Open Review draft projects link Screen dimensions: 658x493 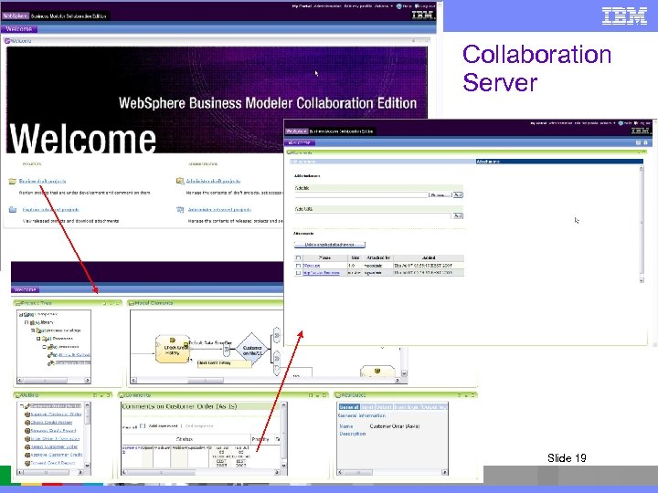[42, 181]
